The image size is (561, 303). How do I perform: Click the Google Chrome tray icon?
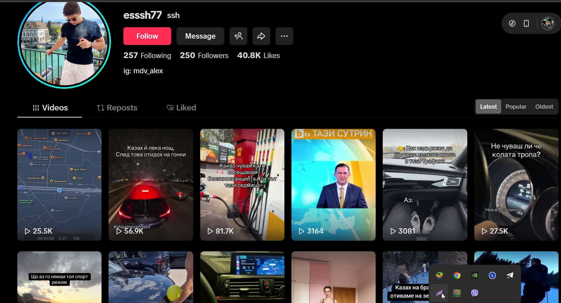click(457, 275)
